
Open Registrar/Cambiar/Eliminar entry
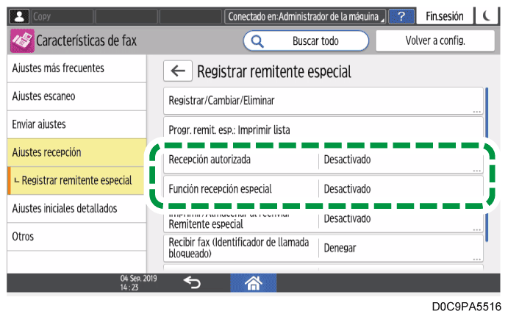pyautogui.click(x=323, y=100)
